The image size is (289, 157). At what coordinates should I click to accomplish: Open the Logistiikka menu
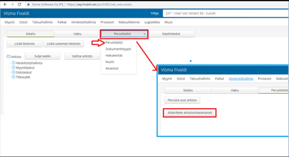coord(152,22)
